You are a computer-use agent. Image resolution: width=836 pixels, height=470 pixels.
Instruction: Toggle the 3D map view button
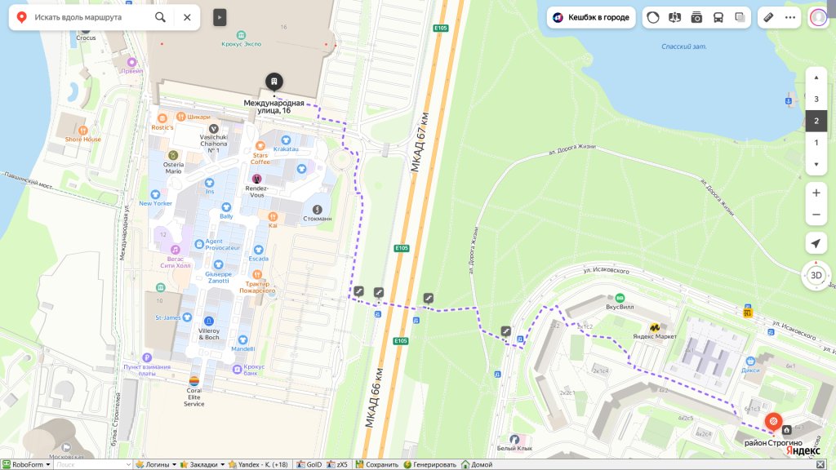[816, 276]
